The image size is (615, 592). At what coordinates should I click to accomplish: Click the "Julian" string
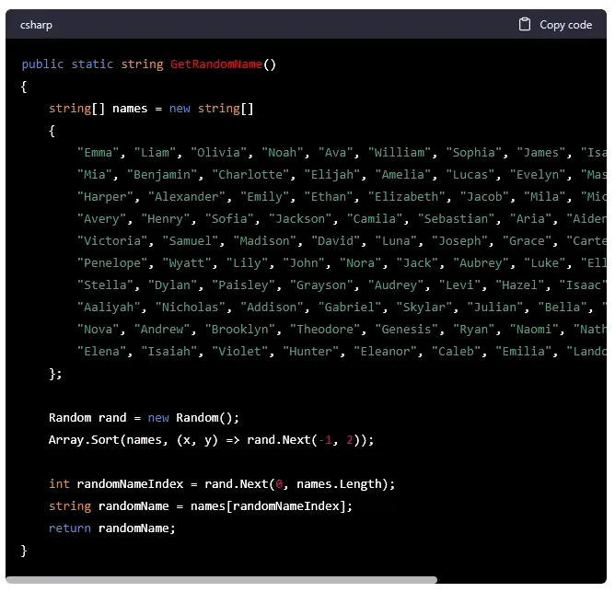coord(495,307)
